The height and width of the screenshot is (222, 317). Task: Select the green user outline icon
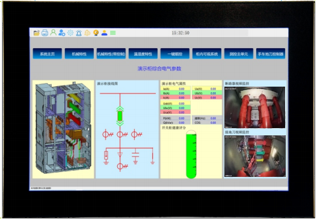click(x=53, y=32)
